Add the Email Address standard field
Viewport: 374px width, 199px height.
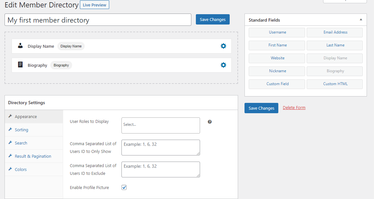tap(335, 33)
